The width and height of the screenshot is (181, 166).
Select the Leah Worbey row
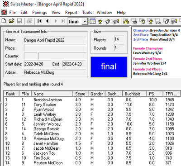(x=92, y=114)
